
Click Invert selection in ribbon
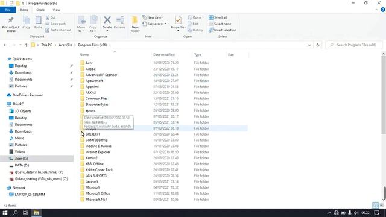coord(223,30)
